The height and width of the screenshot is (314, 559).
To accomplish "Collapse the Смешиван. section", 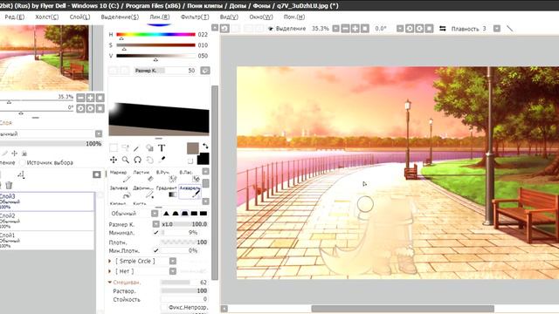I will pyautogui.click(x=110, y=282).
